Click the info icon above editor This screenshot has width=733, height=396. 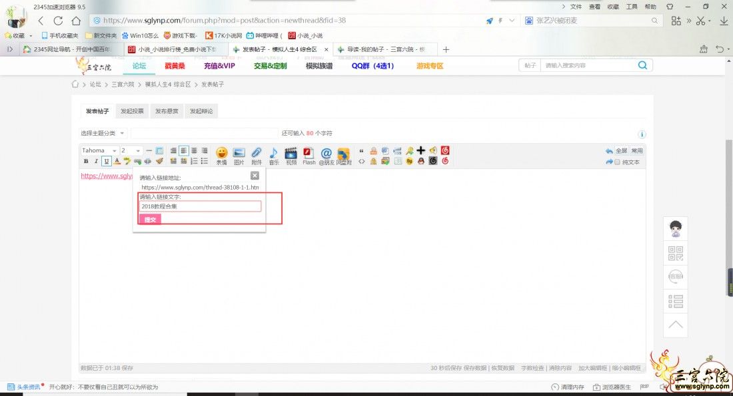(642, 134)
